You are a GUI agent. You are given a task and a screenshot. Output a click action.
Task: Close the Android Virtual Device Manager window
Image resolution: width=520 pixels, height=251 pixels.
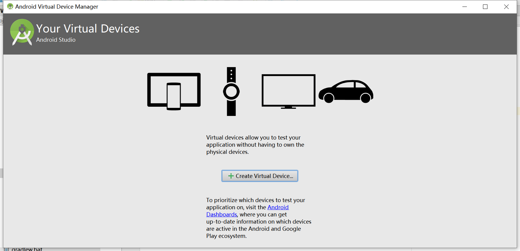[x=506, y=7]
